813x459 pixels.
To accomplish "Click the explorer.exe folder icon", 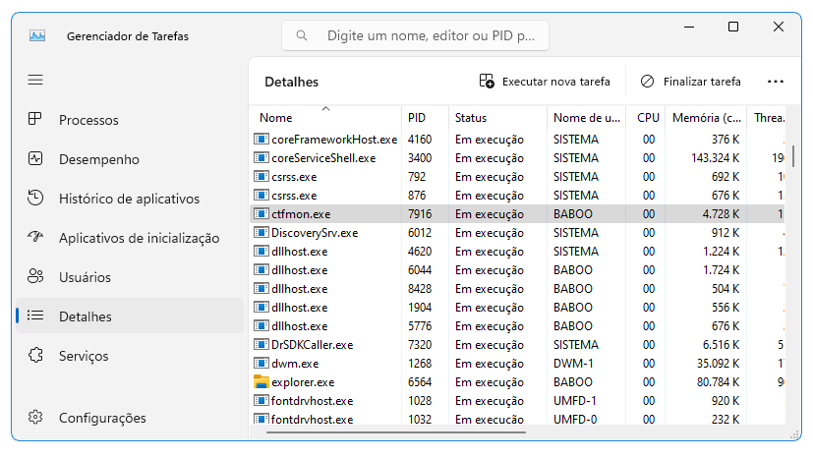I will point(261,382).
